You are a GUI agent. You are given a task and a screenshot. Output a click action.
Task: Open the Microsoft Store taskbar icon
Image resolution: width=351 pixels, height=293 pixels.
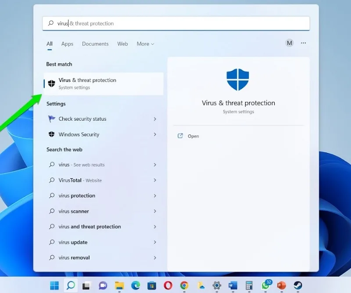(x=152, y=286)
